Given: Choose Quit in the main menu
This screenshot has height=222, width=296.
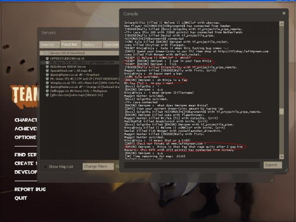Looking at the screenshot, I should [x=21, y=198].
